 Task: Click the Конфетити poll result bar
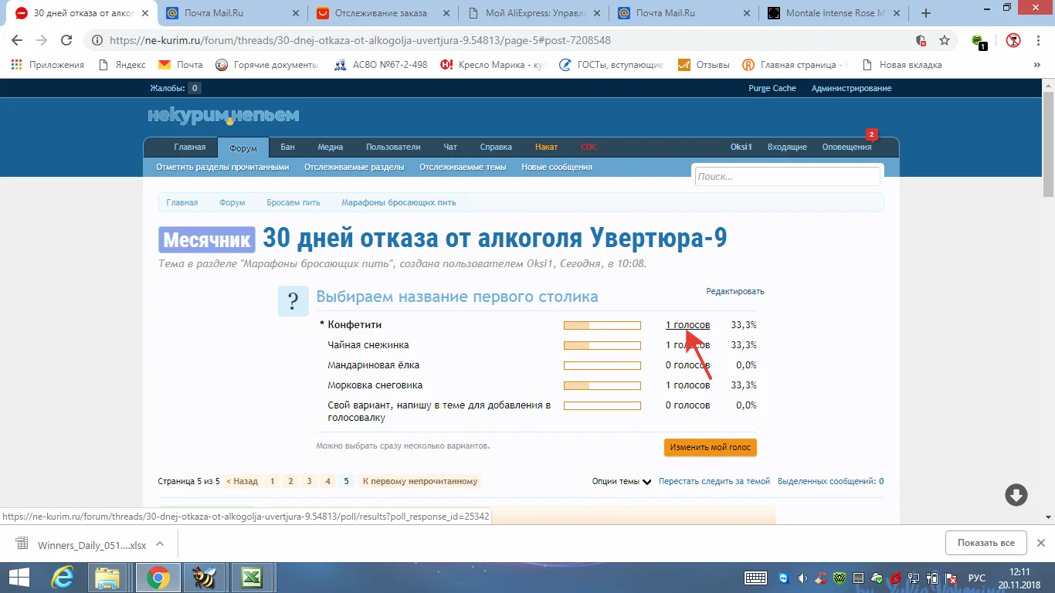pyautogui.click(x=602, y=325)
